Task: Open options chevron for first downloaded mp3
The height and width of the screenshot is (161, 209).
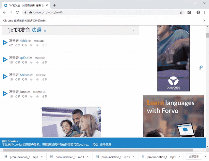Action: point(41,157)
